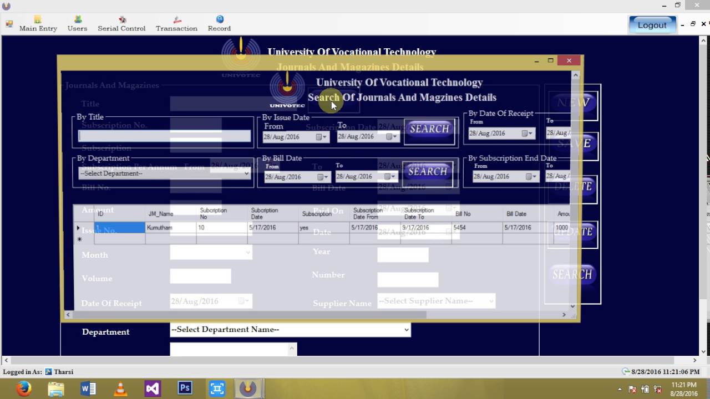Open the Main Entry toolbar menu
The image size is (710, 399).
(38, 24)
